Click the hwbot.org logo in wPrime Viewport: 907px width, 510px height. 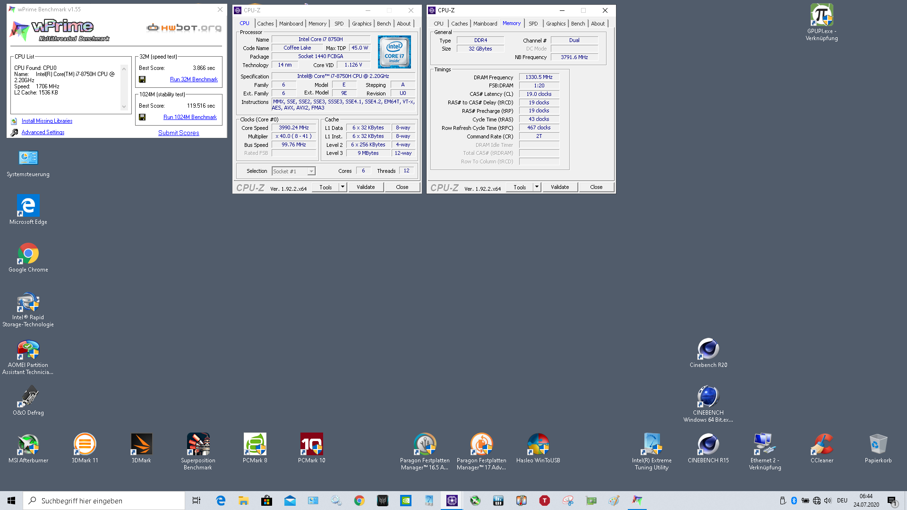[184, 28]
